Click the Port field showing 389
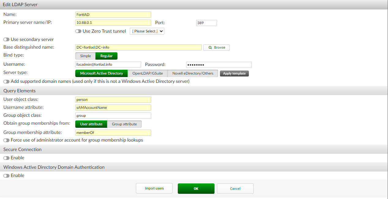The height and width of the screenshot is (199, 388). click(x=206, y=23)
